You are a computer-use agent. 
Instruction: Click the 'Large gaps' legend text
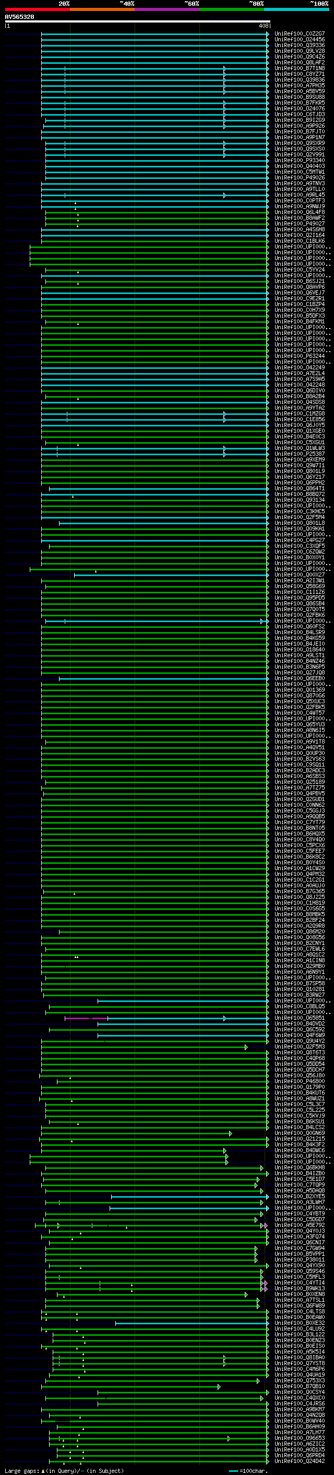(22, 1470)
